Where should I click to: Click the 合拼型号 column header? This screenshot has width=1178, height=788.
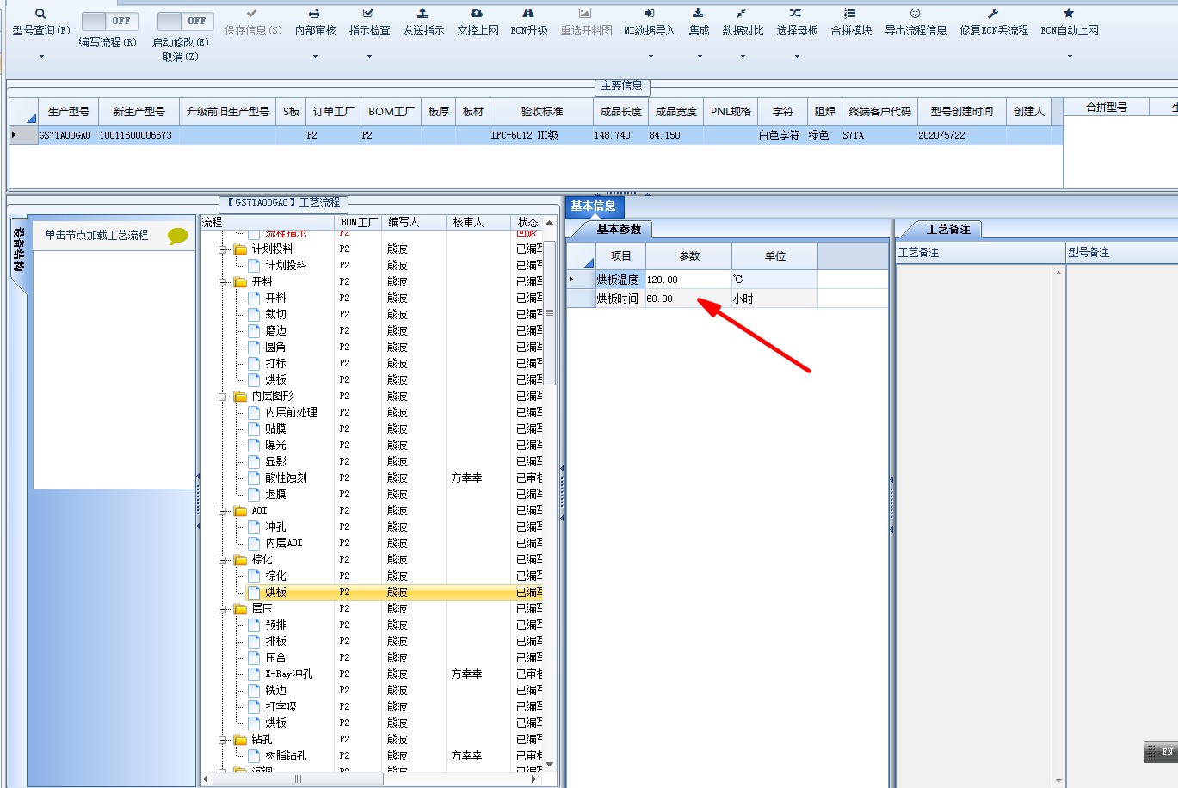(1107, 108)
